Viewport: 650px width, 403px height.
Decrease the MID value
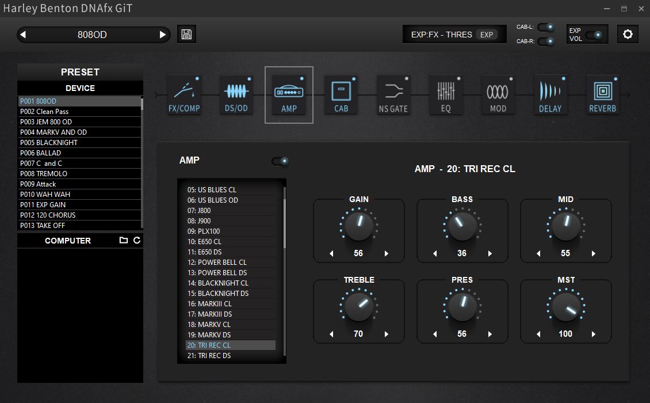pos(538,253)
